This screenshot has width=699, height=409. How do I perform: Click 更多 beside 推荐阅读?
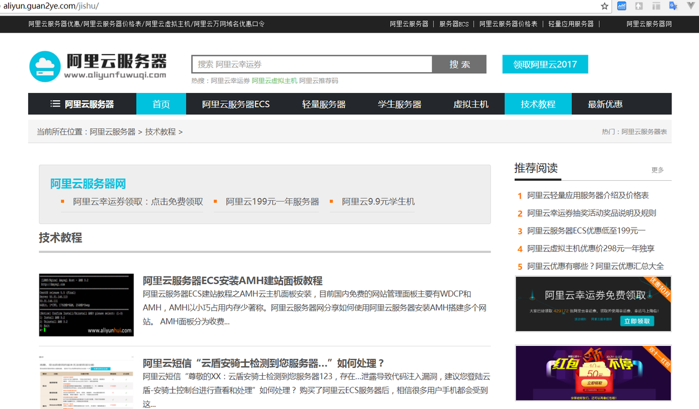pyautogui.click(x=658, y=170)
